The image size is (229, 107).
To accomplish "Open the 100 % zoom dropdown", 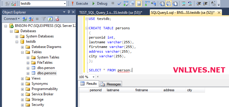I will click(94, 77).
